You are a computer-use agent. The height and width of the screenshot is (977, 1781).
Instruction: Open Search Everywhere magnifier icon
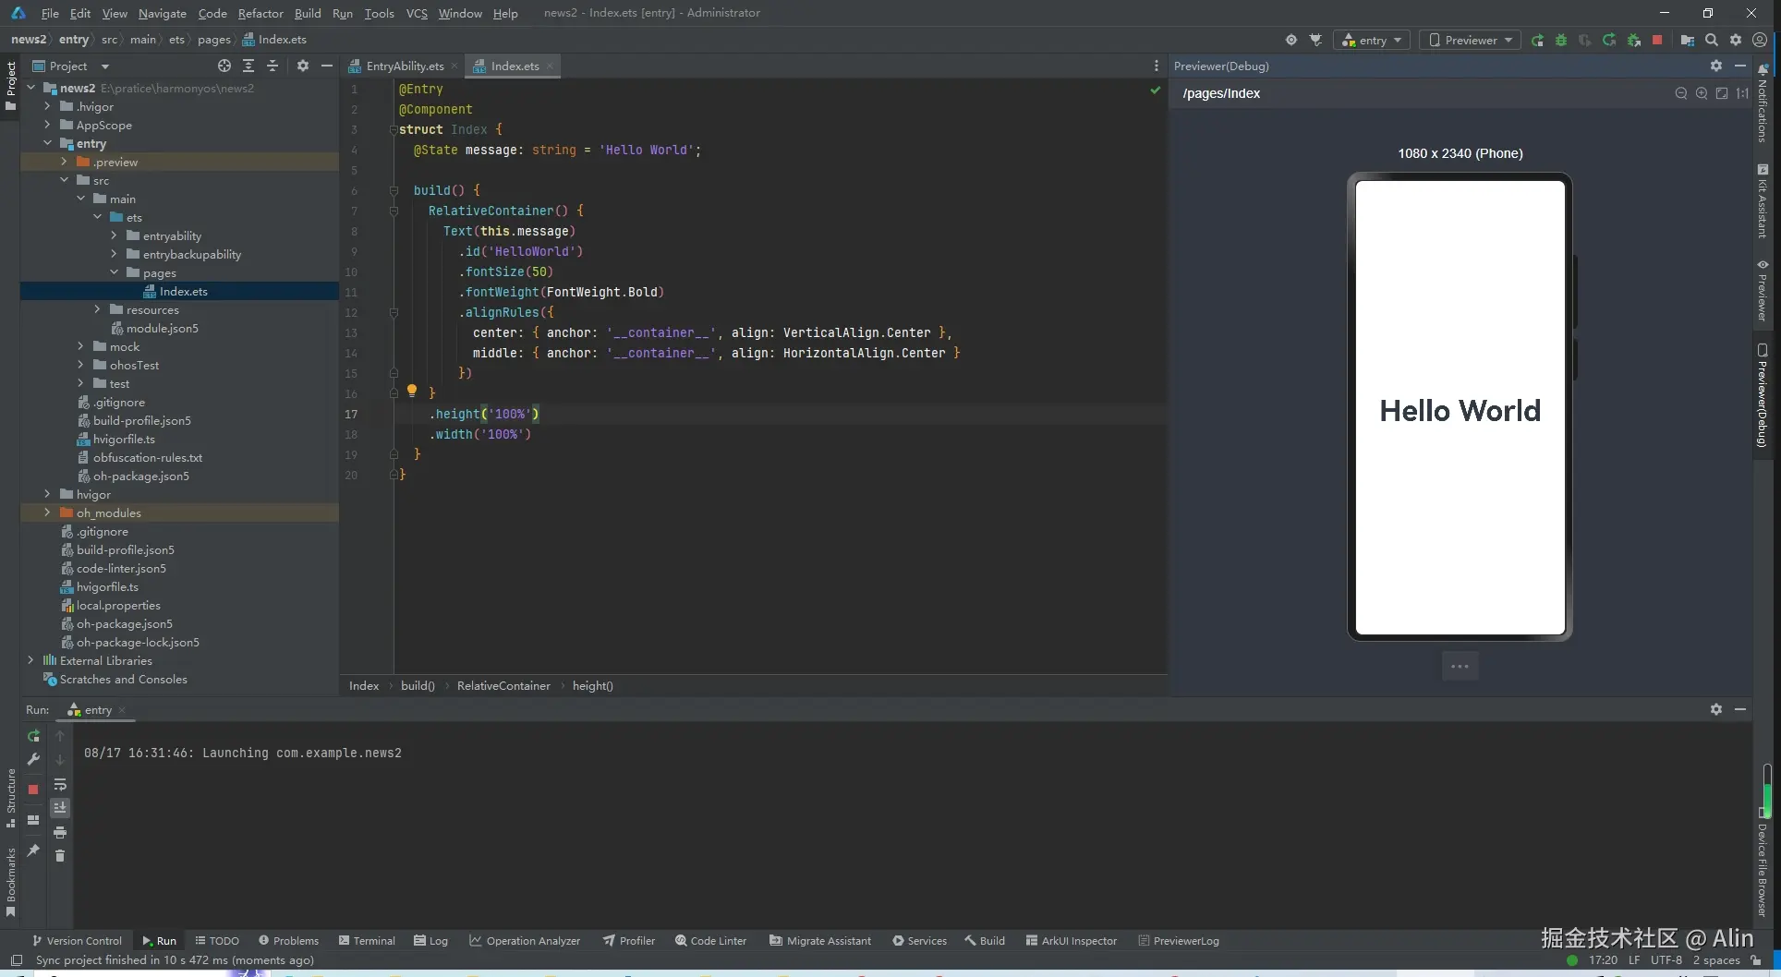click(1712, 41)
